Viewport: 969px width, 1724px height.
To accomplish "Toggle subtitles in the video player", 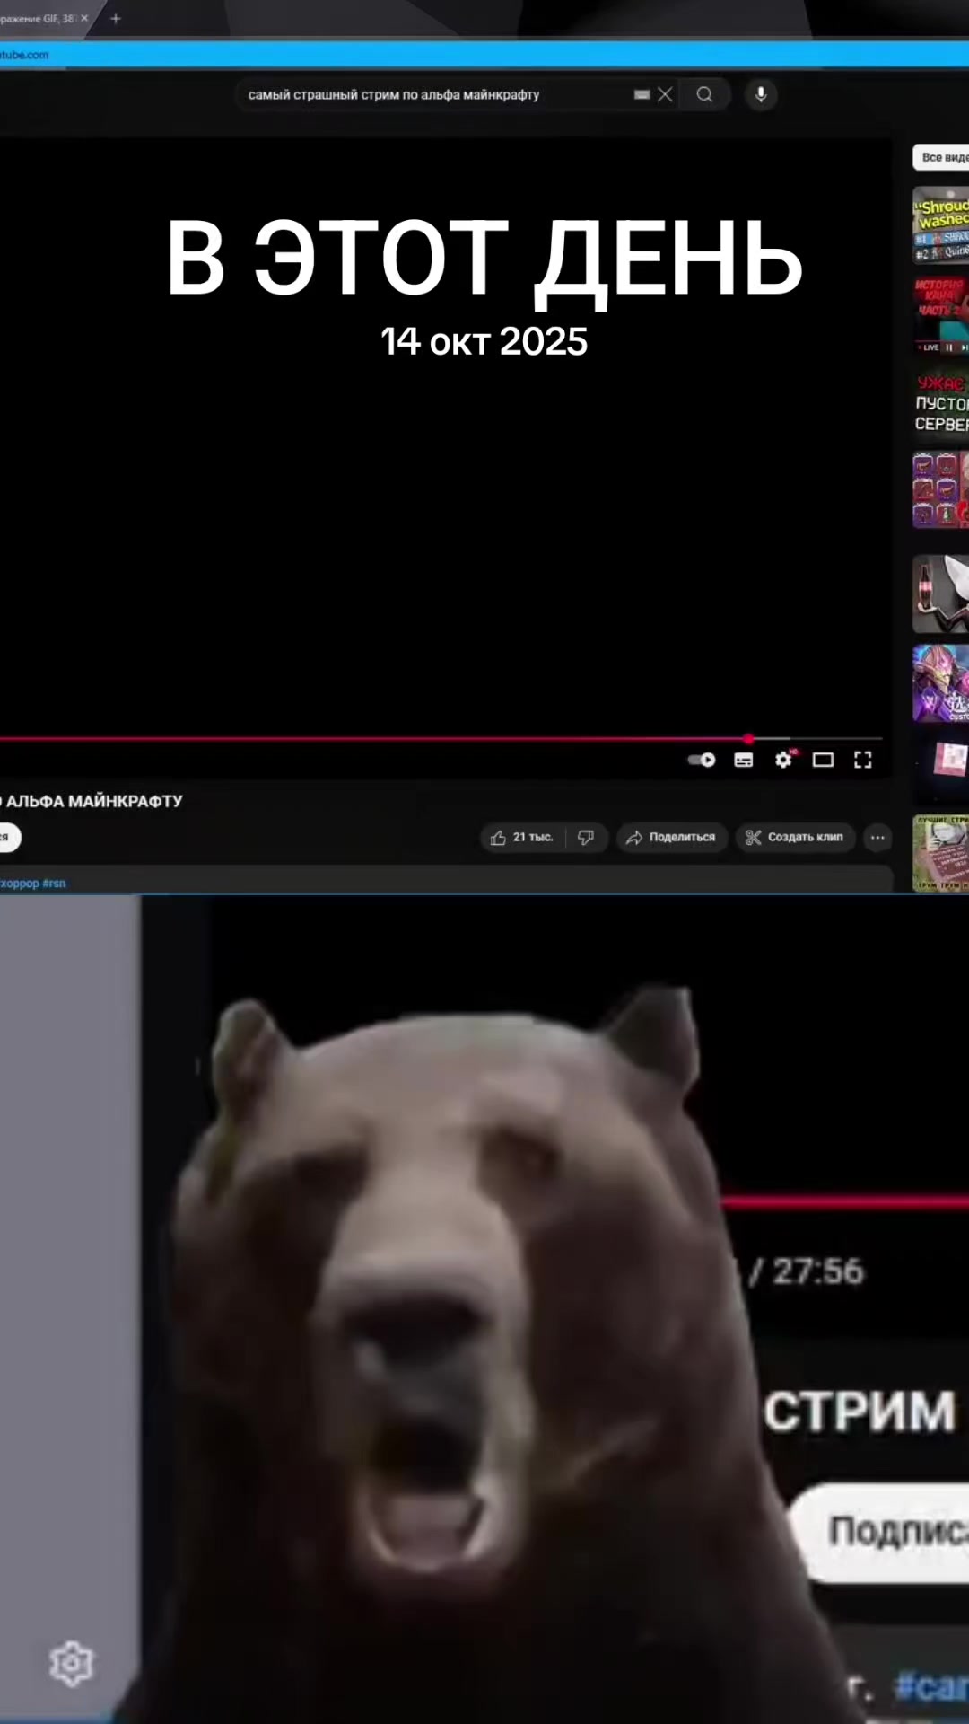I will pos(744,760).
